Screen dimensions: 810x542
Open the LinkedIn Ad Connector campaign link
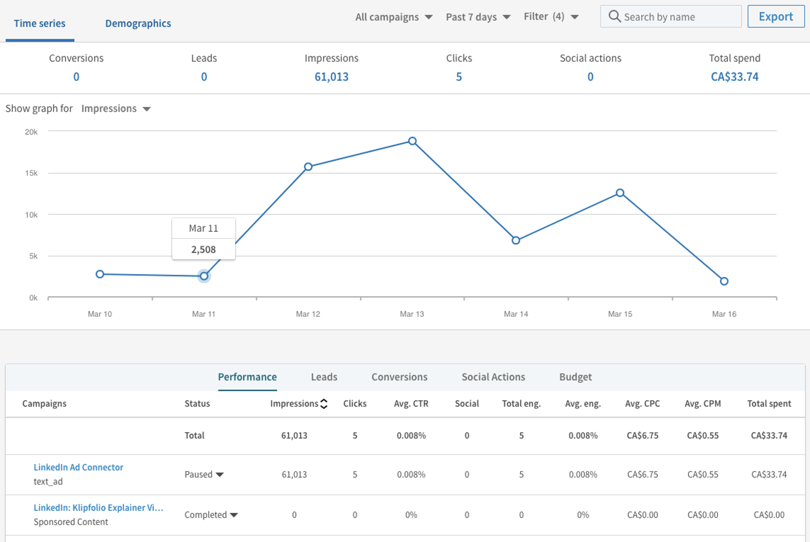(x=78, y=467)
